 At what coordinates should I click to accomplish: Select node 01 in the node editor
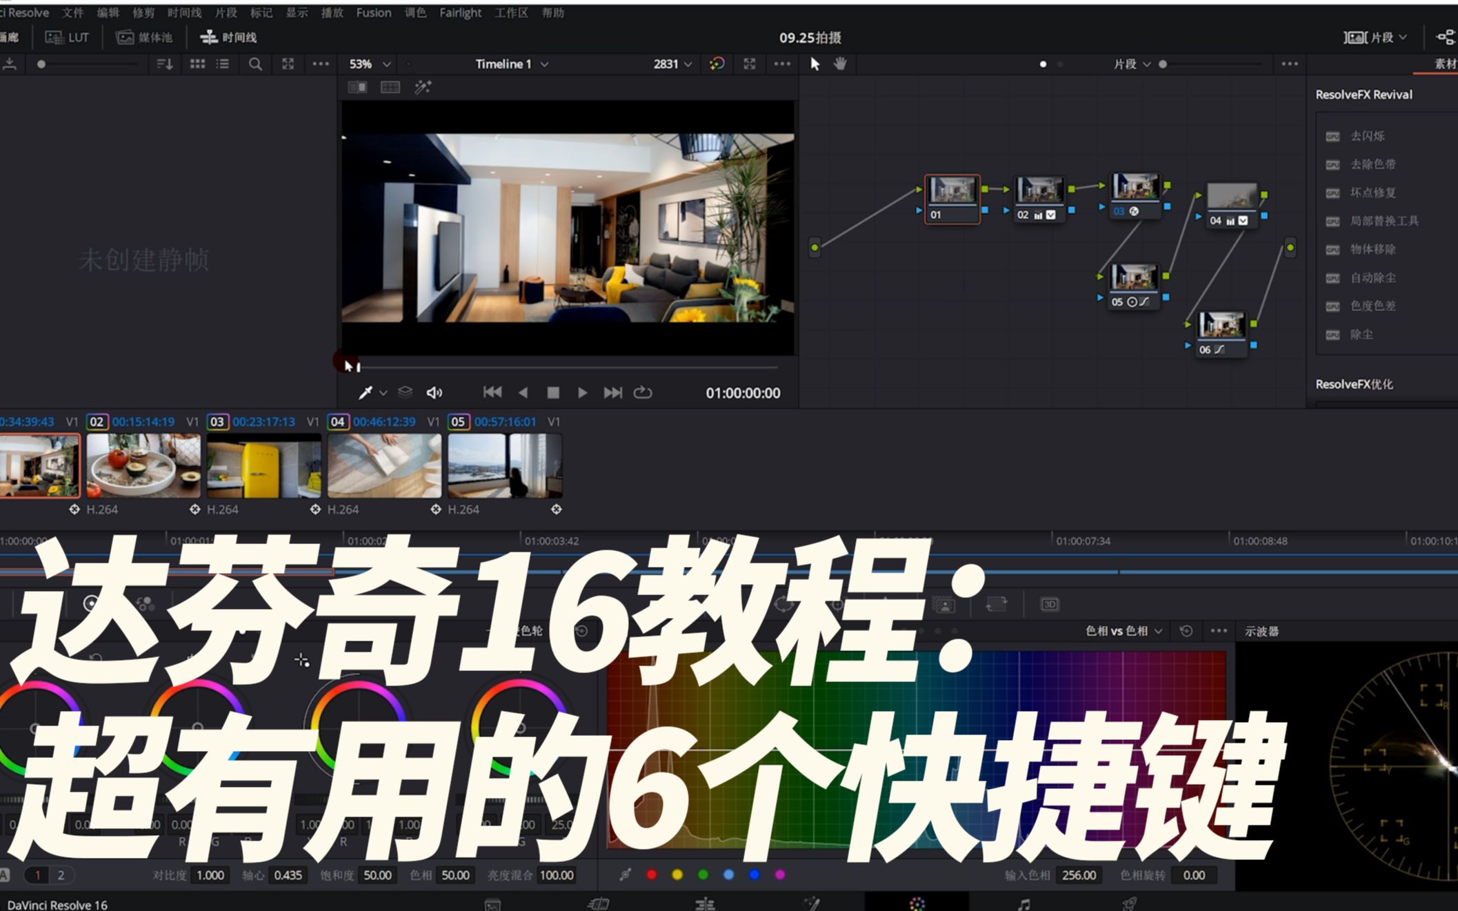(x=952, y=199)
